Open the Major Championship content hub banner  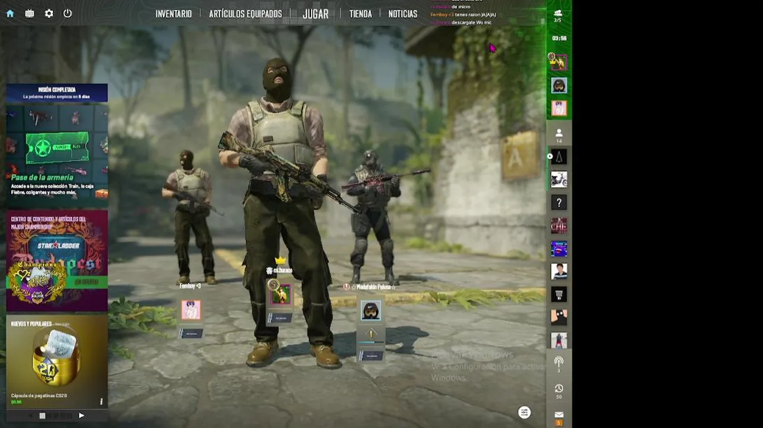point(57,260)
